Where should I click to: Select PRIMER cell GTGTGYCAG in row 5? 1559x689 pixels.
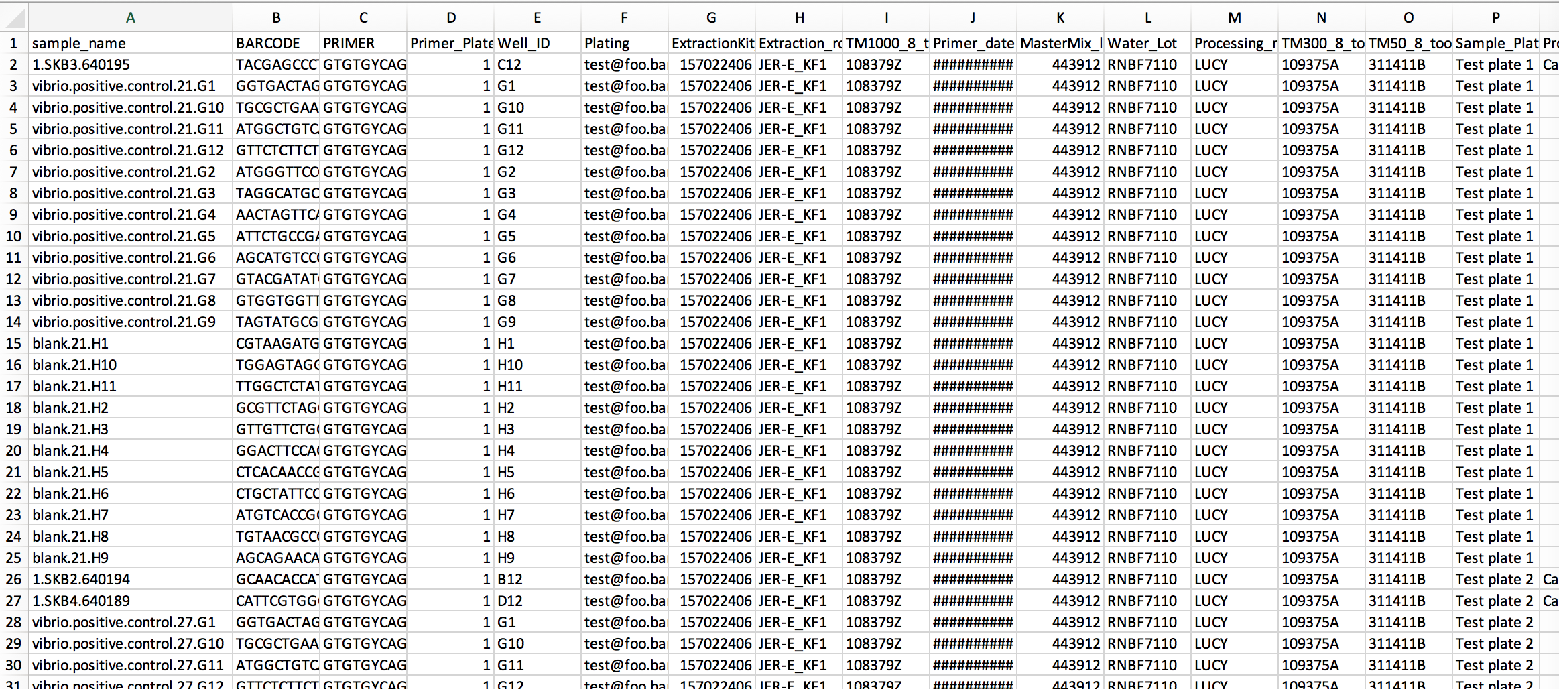point(363,129)
